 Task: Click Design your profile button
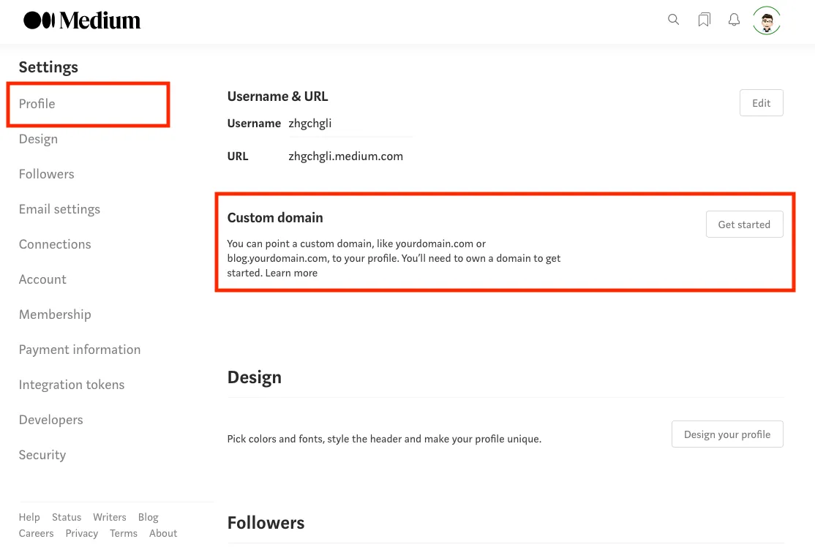pos(726,434)
